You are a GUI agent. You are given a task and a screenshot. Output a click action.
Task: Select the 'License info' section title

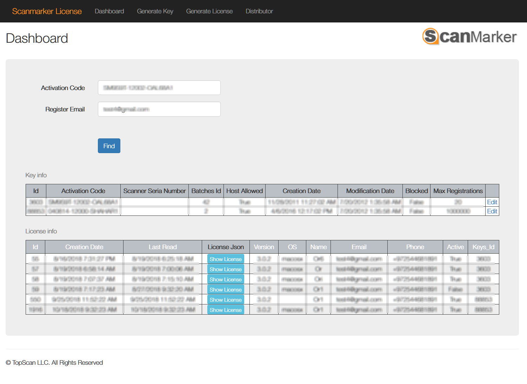41,231
